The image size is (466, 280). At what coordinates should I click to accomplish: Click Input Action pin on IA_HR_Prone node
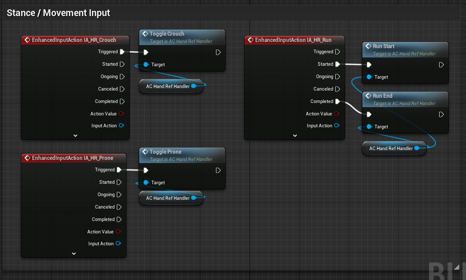(x=119, y=244)
